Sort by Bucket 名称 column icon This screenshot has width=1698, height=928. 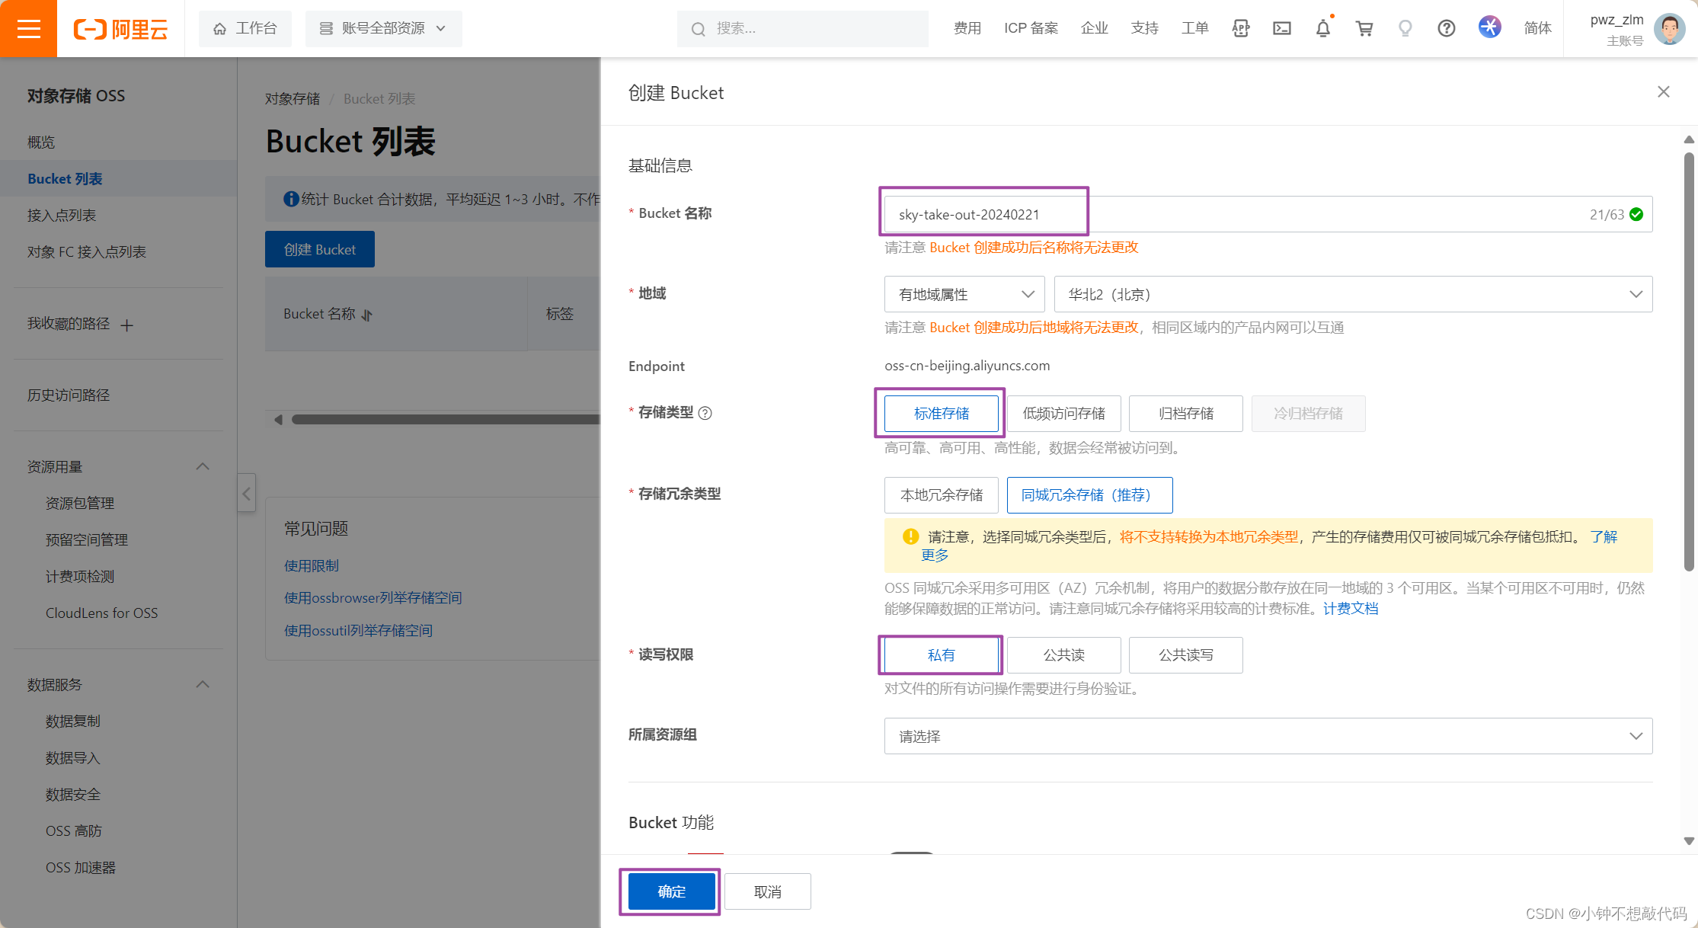coord(367,315)
